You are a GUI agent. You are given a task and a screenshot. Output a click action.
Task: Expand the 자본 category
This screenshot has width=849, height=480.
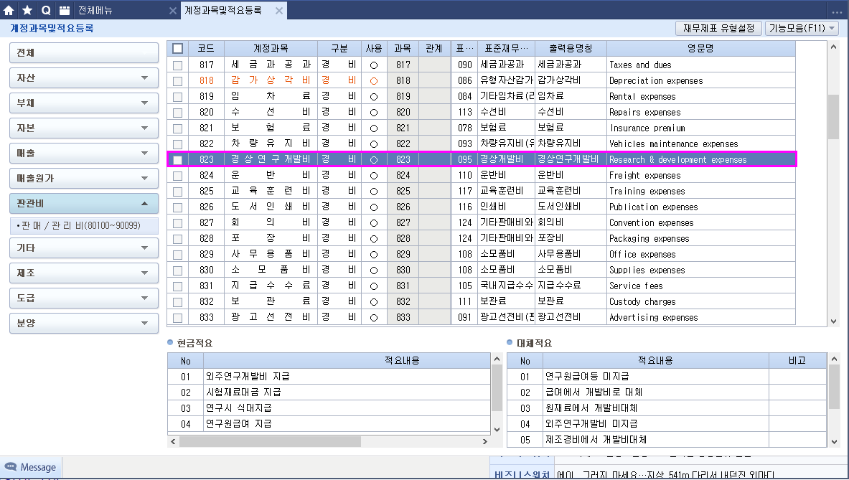pos(84,128)
